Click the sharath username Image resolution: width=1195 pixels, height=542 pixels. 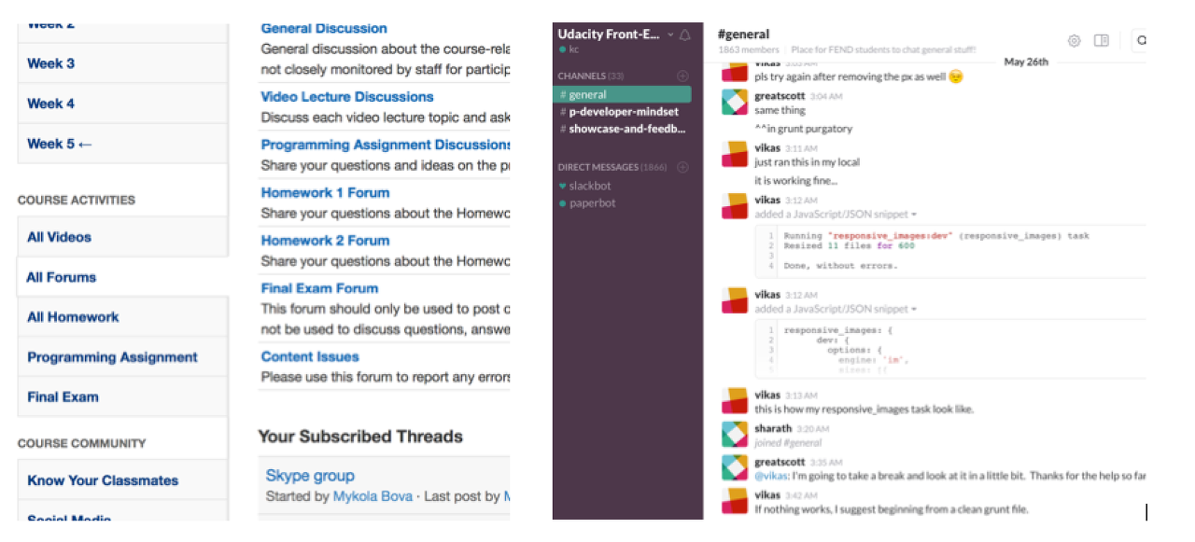(x=773, y=428)
